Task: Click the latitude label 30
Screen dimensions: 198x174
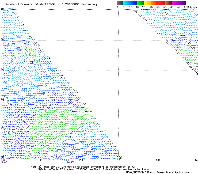Action: coord(2,9)
